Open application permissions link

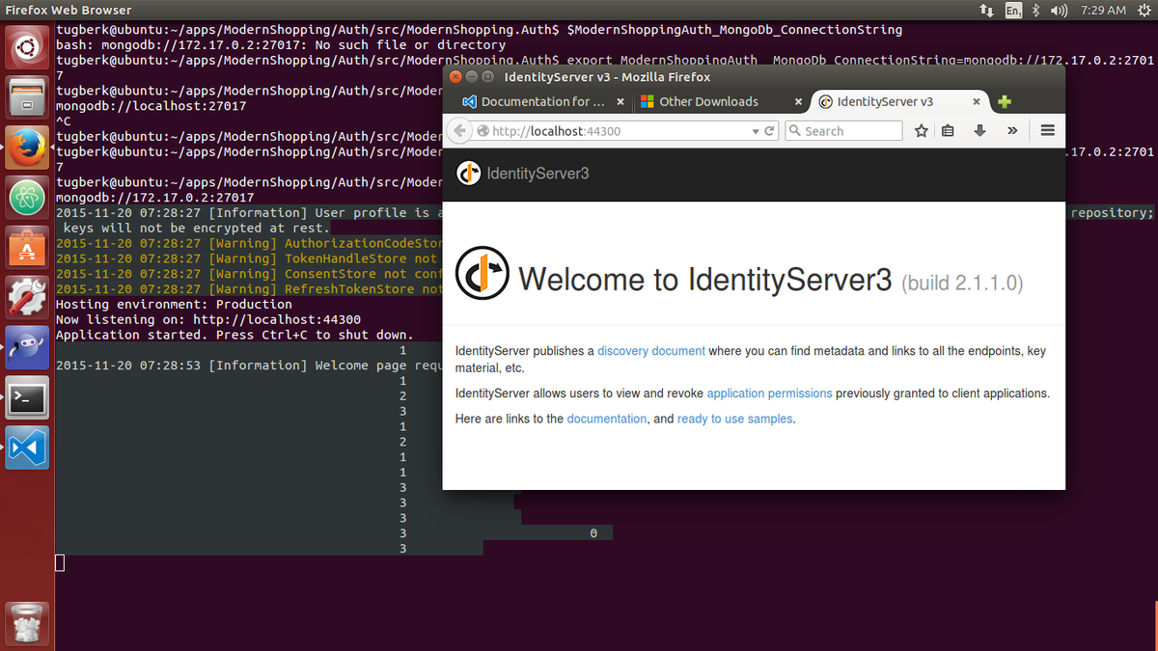click(x=769, y=393)
